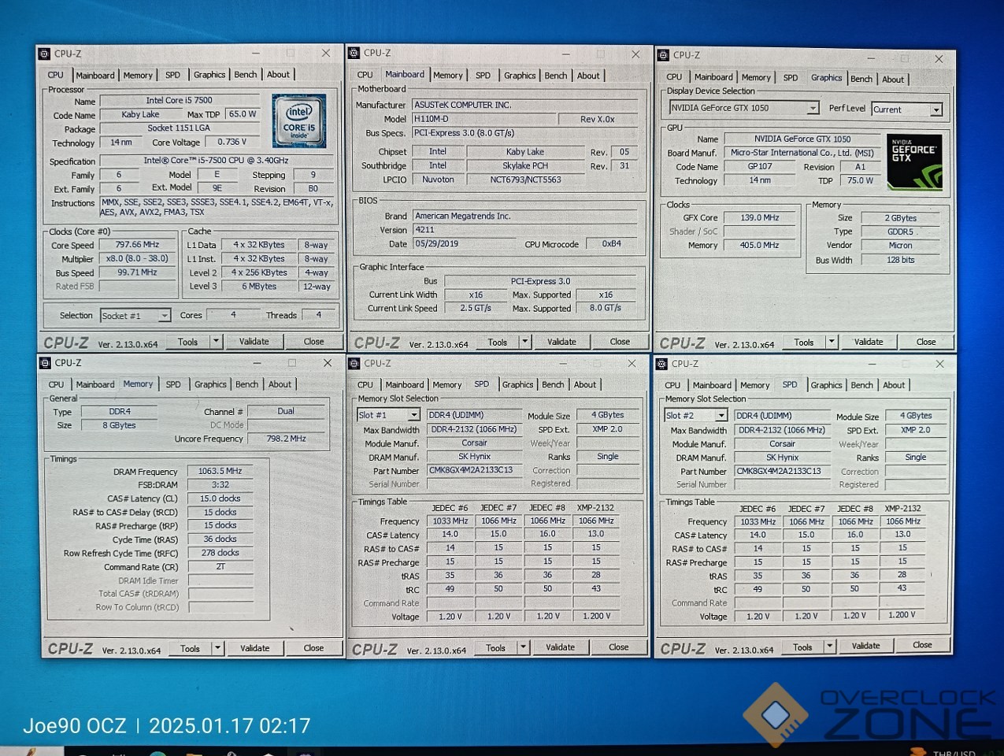Screen dimensions: 1004x756
Task: Click the Core Speed 797.66 MHz field
Action: point(137,245)
